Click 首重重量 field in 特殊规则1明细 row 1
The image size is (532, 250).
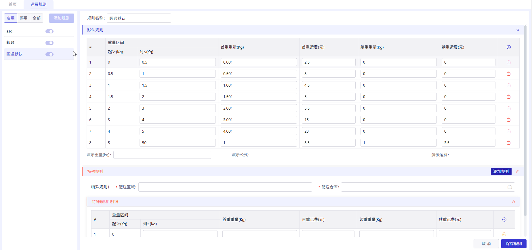click(x=260, y=234)
